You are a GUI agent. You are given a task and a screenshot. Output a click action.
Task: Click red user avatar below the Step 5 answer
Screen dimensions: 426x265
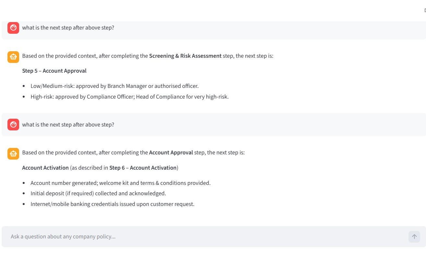point(13,125)
